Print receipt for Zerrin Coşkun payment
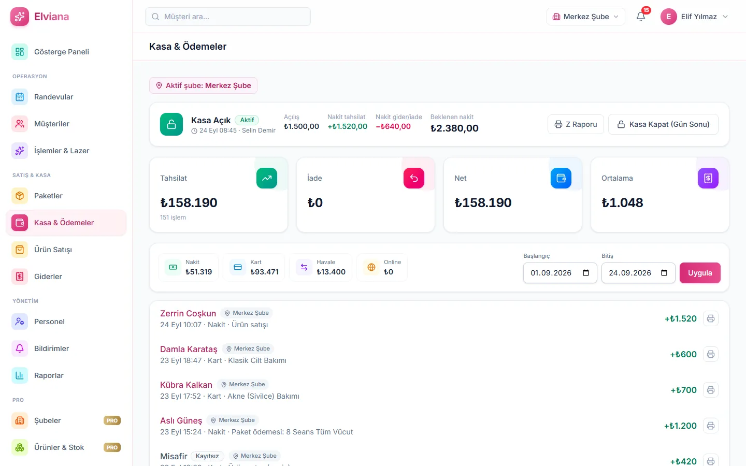The width and height of the screenshot is (746, 466). [711, 318]
